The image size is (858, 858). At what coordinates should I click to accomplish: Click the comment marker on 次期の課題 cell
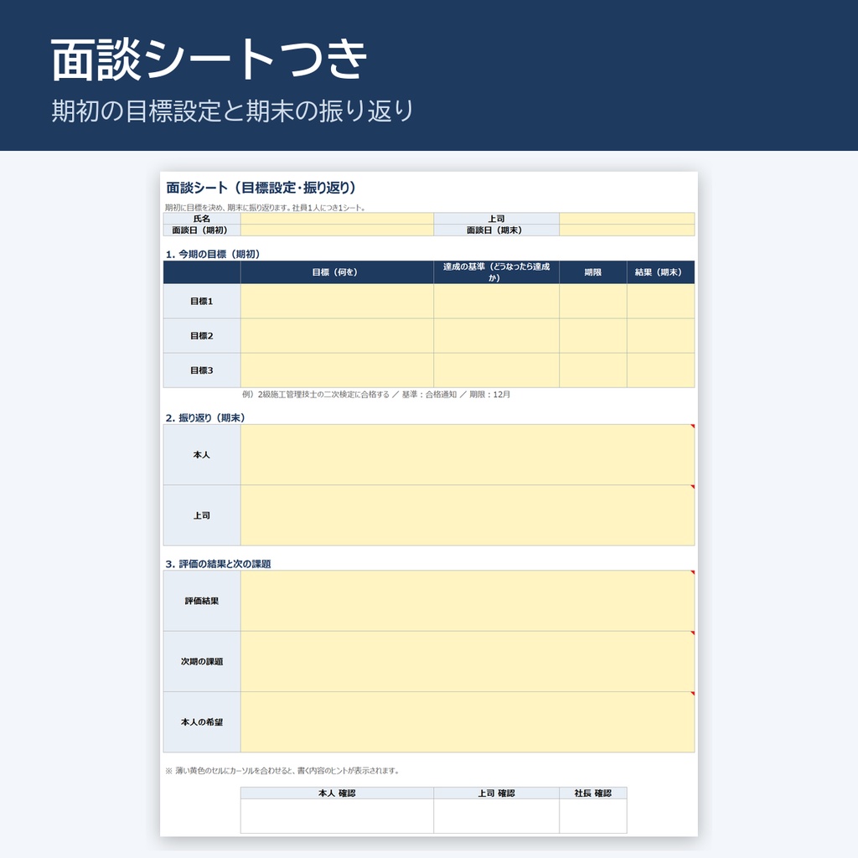693,633
